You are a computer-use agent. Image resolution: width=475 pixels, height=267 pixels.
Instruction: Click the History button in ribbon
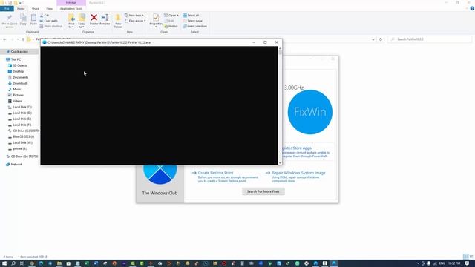click(171, 27)
